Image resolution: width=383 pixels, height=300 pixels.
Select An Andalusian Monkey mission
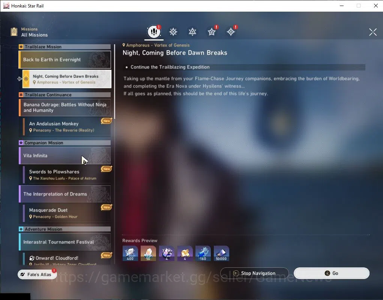(x=67, y=127)
